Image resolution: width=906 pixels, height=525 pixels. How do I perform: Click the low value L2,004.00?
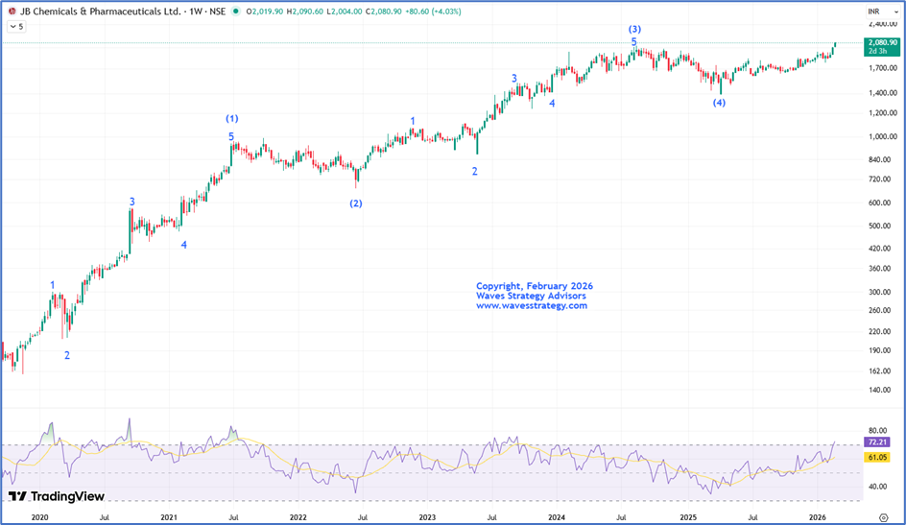(345, 11)
